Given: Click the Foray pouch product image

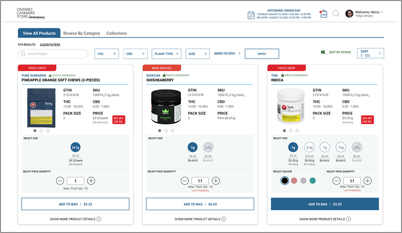Looking at the screenshot, I should [41, 108].
